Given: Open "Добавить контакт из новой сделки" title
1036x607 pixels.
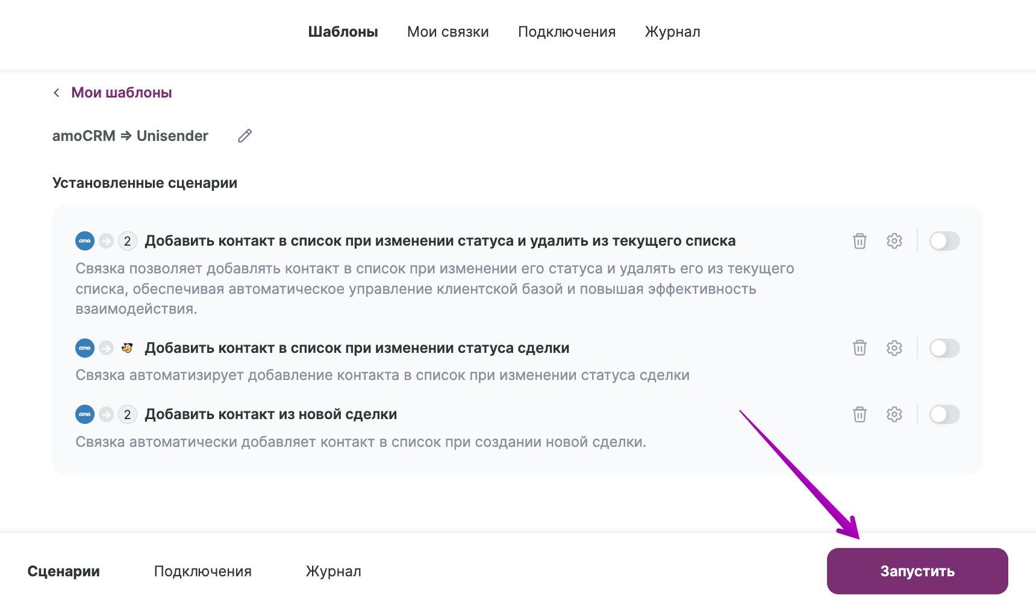Looking at the screenshot, I should pyautogui.click(x=271, y=414).
